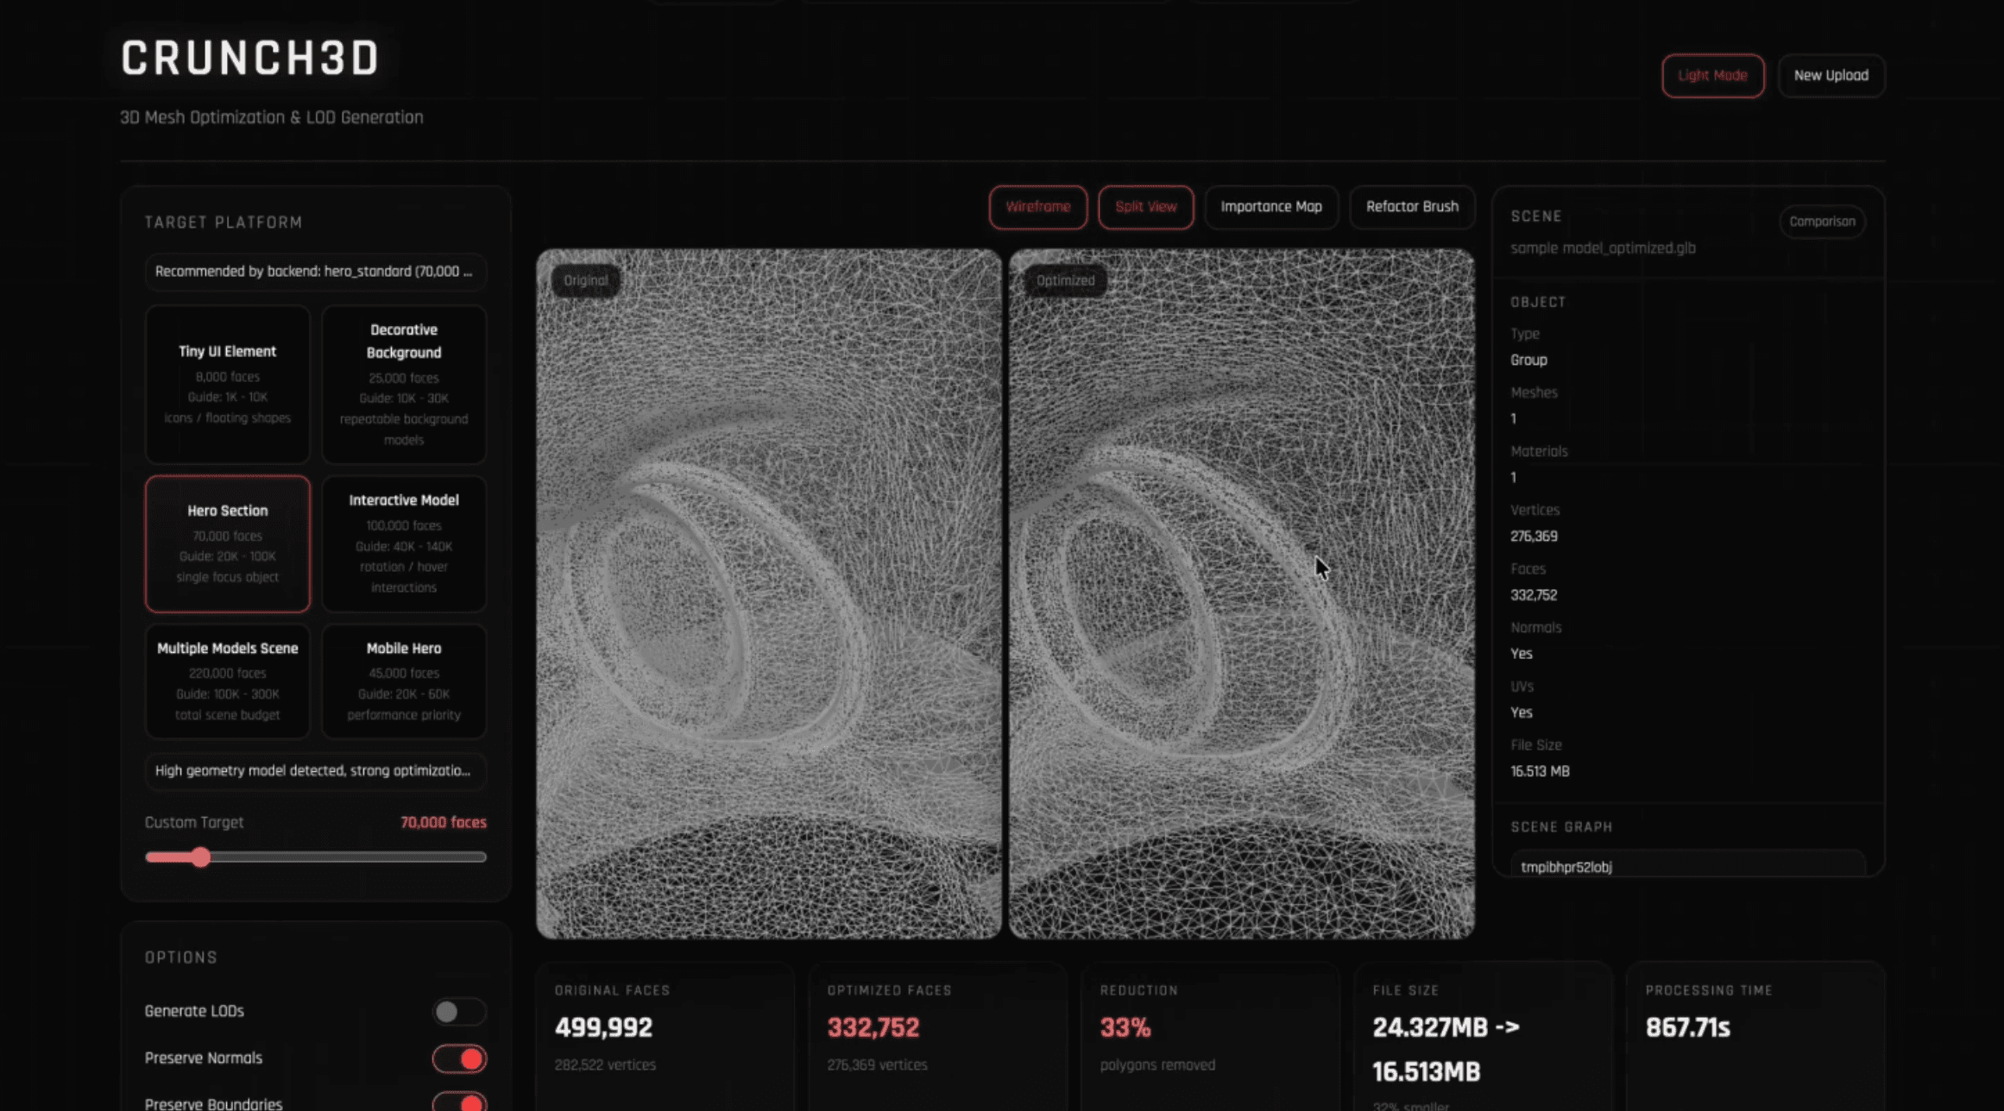The width and height of the screenshot is (2004, 1111).
Task: Open the Importance Map view
Action: 1270,207
